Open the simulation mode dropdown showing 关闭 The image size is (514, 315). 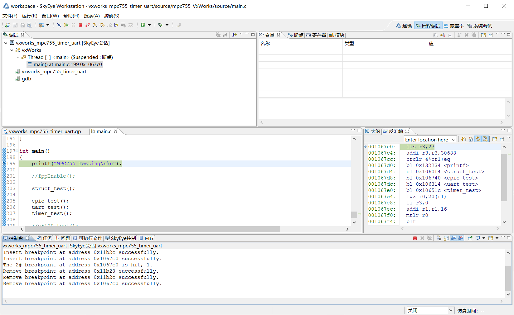(450, 310)
